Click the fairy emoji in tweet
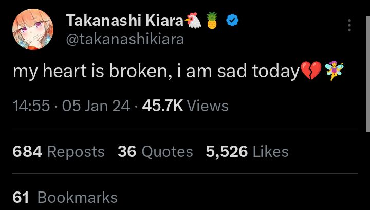This screenshot has height=210, width=370. (334, 71)
